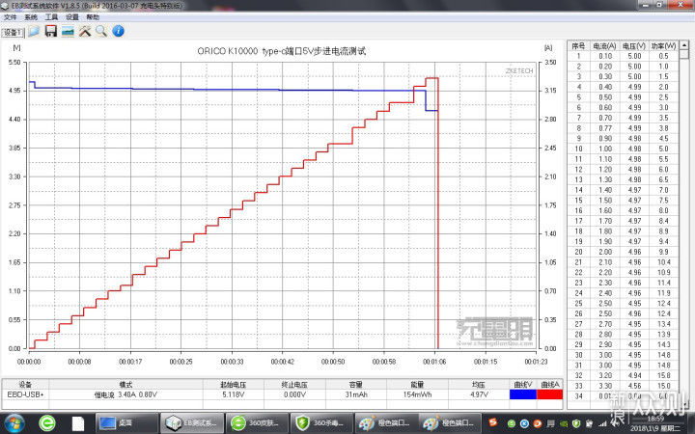Switch to the EB测试系统 taskbar button

coord(192,423)
